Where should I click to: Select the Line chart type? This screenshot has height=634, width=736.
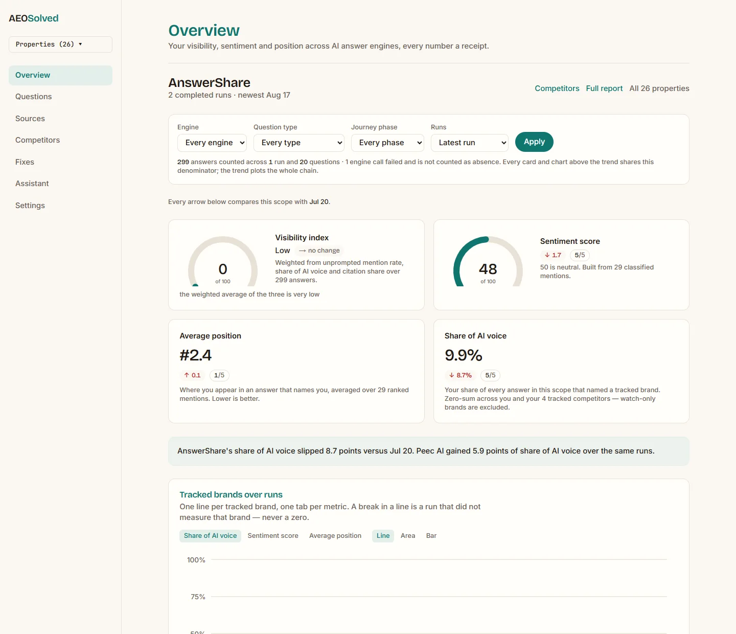point(383,536)
